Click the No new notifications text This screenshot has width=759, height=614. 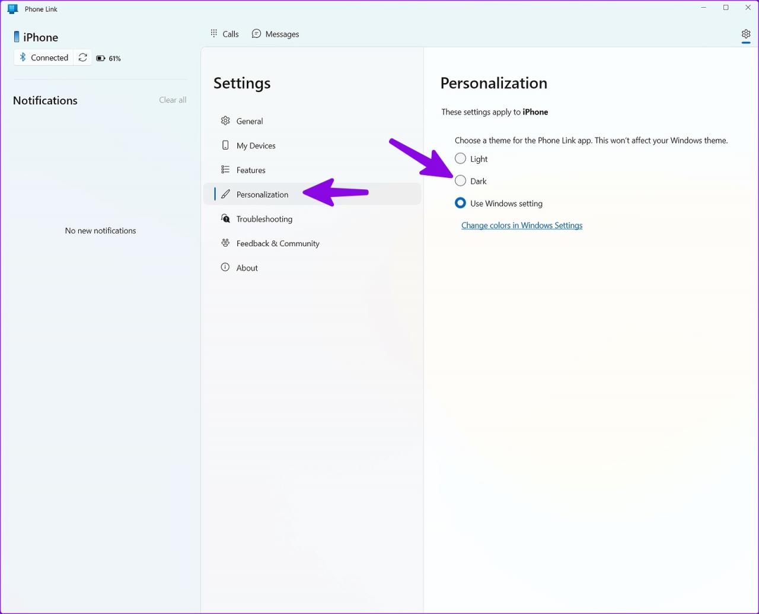(x=100, y=230)
